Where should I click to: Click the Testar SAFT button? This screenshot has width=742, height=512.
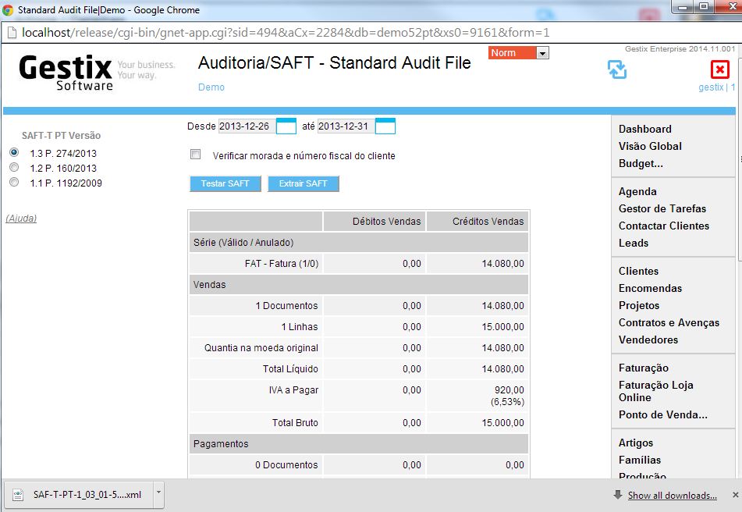tap(225, 183)
